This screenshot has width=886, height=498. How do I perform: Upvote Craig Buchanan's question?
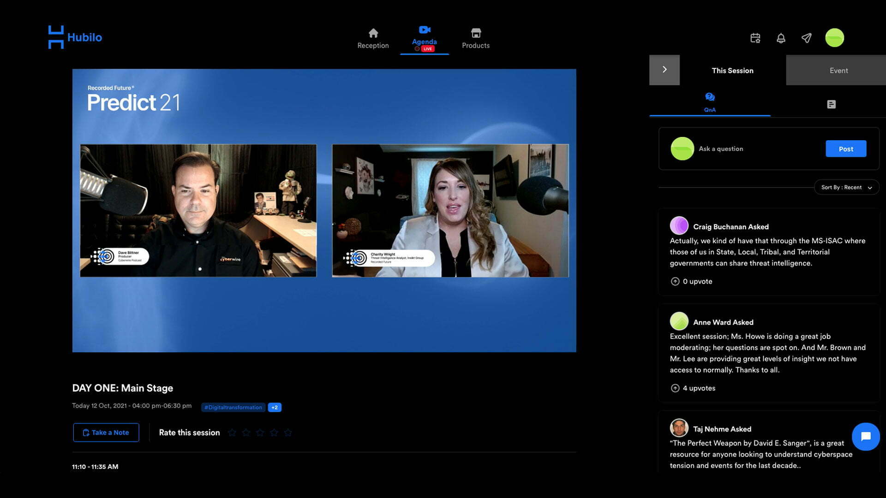click(x=675, y=281)
